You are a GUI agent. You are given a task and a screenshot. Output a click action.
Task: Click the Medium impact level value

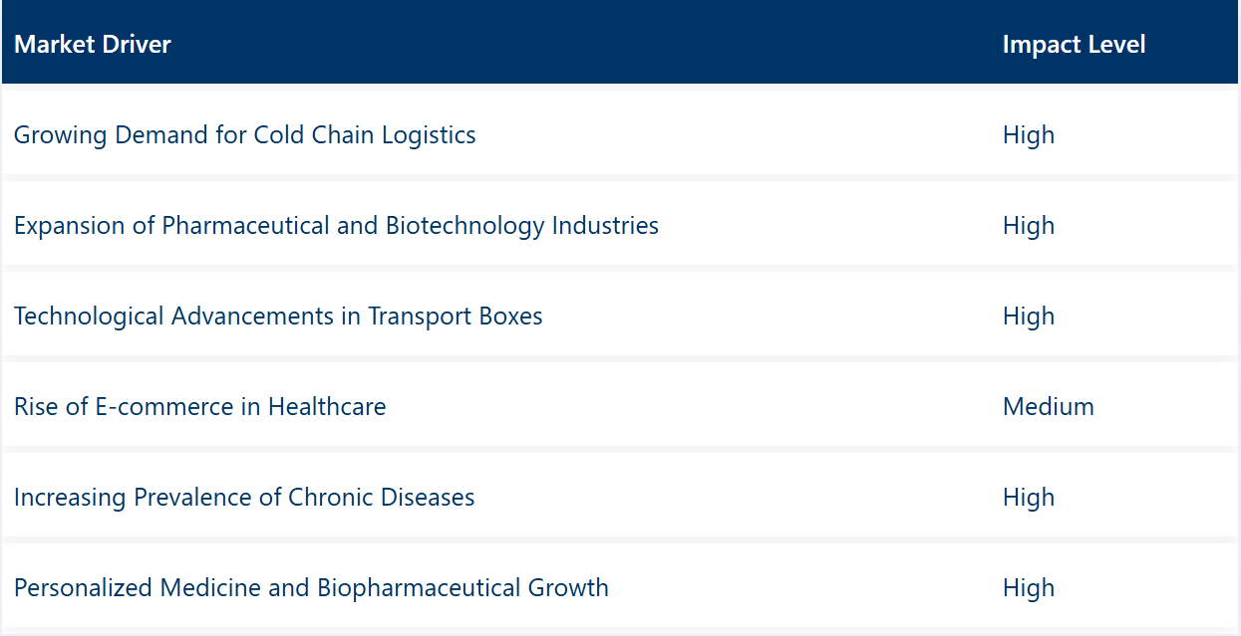[x=1048, y=407]
